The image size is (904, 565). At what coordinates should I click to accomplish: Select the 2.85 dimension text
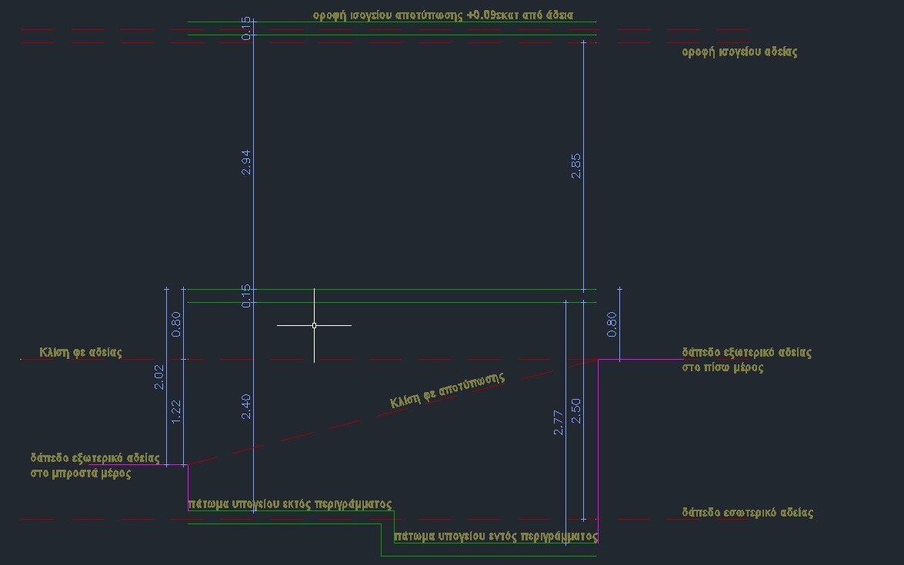[576, 166]
